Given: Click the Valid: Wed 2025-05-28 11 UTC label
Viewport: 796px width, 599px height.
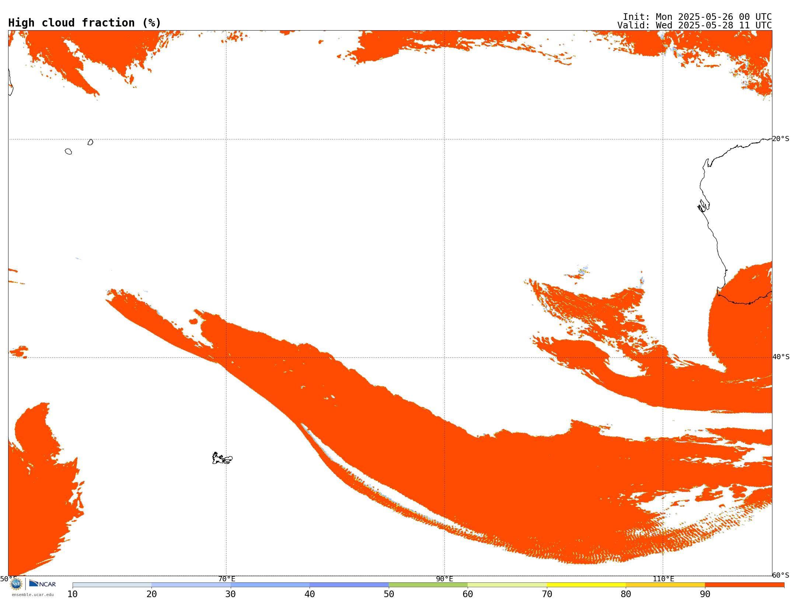Looking at the screenshot, I should point(695,25).
